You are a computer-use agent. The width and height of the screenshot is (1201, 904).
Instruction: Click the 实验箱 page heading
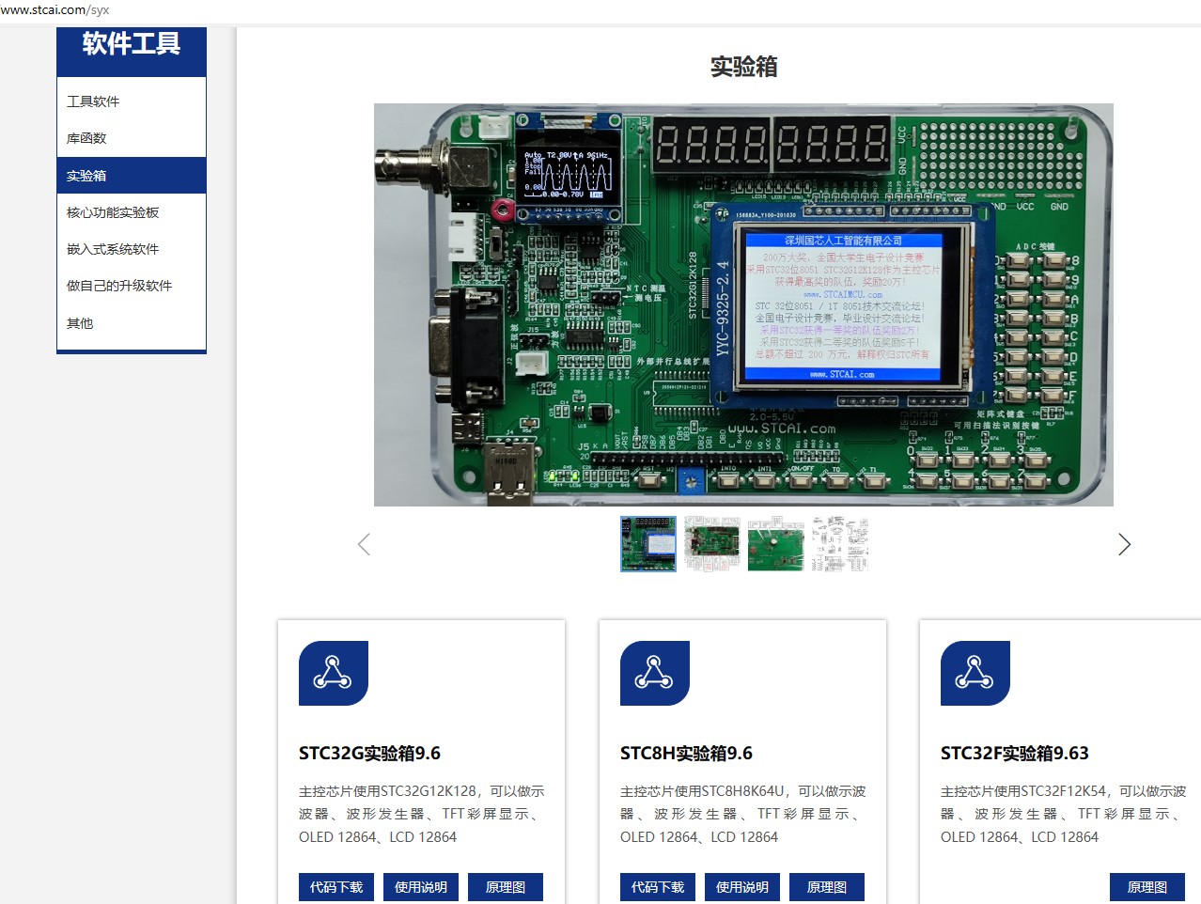(743, 67)
